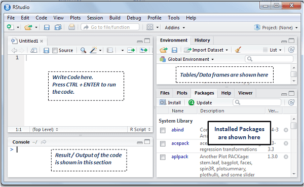
Task: Tick the Source on Save checkbox
Action: 55,51
